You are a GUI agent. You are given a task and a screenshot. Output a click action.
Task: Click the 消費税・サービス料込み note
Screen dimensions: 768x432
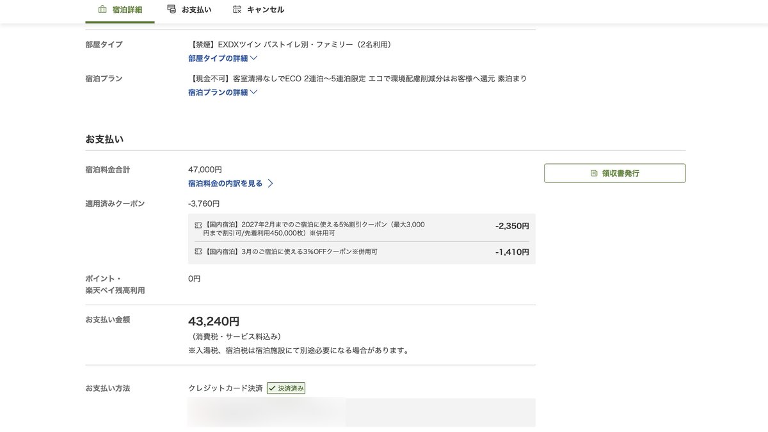coord(236,337)
